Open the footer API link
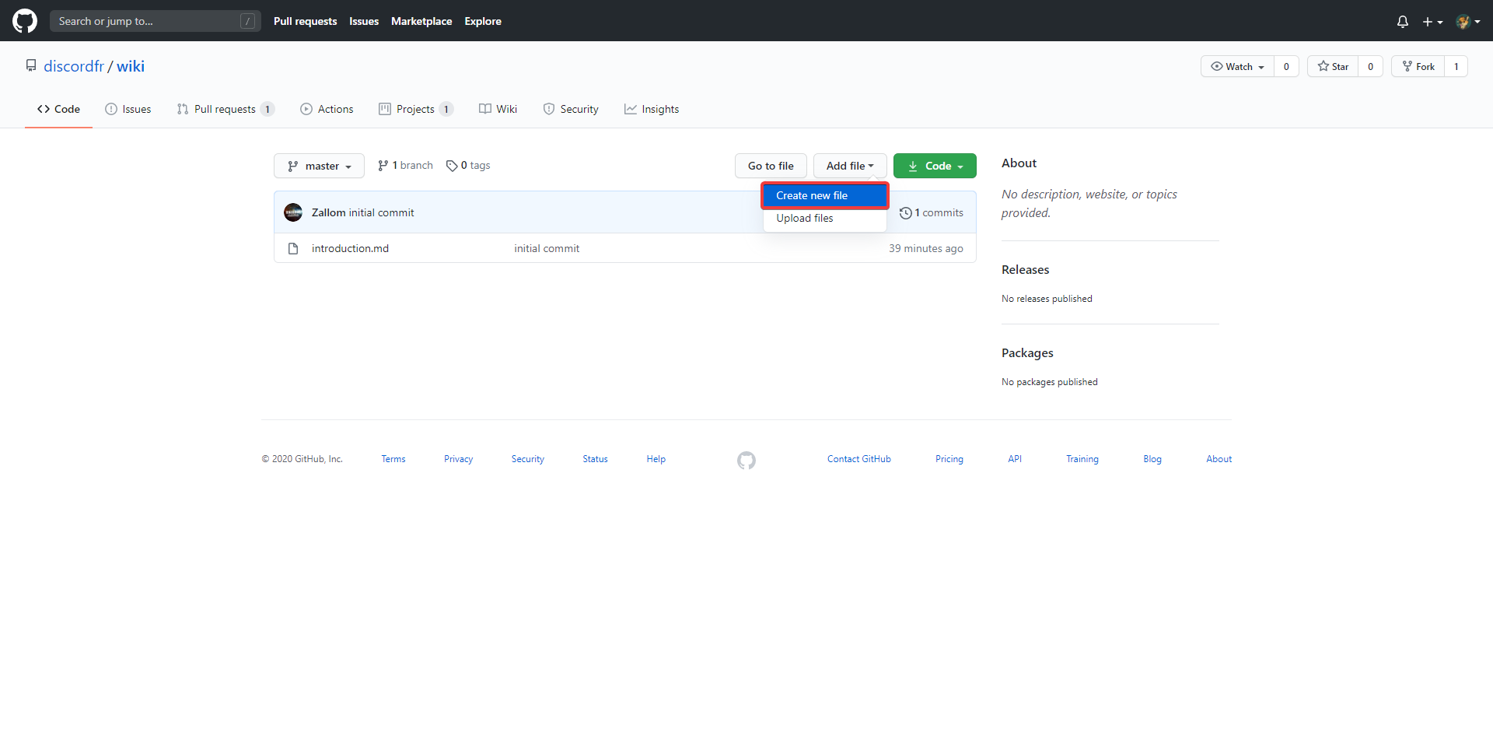This screenshot has width=1493, height=729. point(1015,459)
